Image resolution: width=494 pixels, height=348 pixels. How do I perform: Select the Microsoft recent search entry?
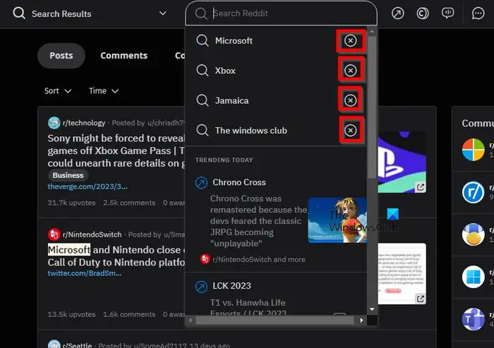tap(234, 41)
